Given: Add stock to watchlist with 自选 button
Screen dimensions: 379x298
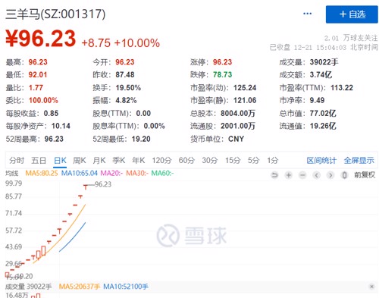Looking at the screenshot, I should click(x=352, y=14).
